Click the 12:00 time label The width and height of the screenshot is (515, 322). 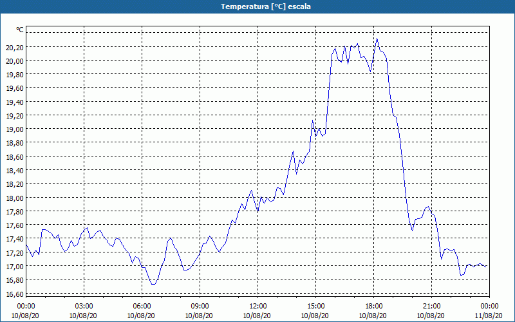click(x=257, y=307)
